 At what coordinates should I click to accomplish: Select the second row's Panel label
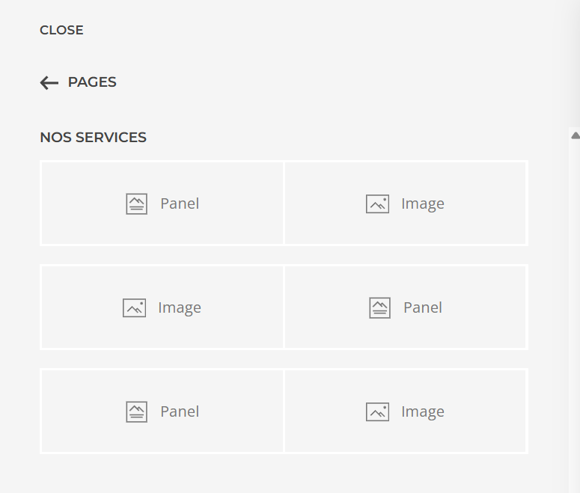click(x=423, y=307)
